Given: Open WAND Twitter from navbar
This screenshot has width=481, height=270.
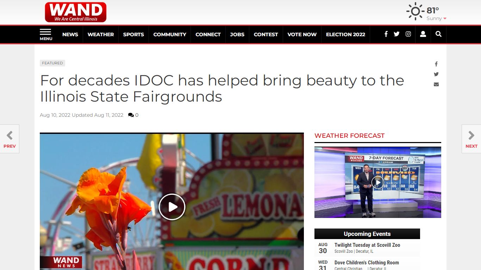Looking at the screenshot, I should point(396,34).
